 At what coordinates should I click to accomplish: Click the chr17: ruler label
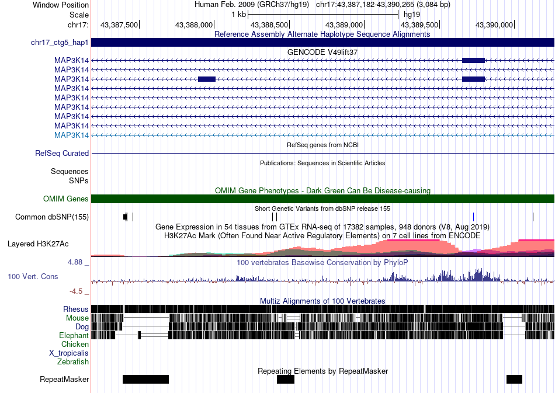point(78,25)
